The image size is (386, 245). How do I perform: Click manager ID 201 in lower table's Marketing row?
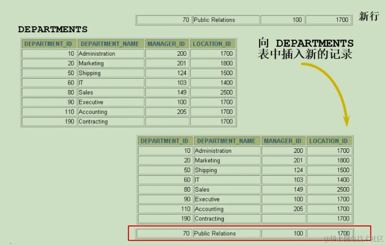298,161
